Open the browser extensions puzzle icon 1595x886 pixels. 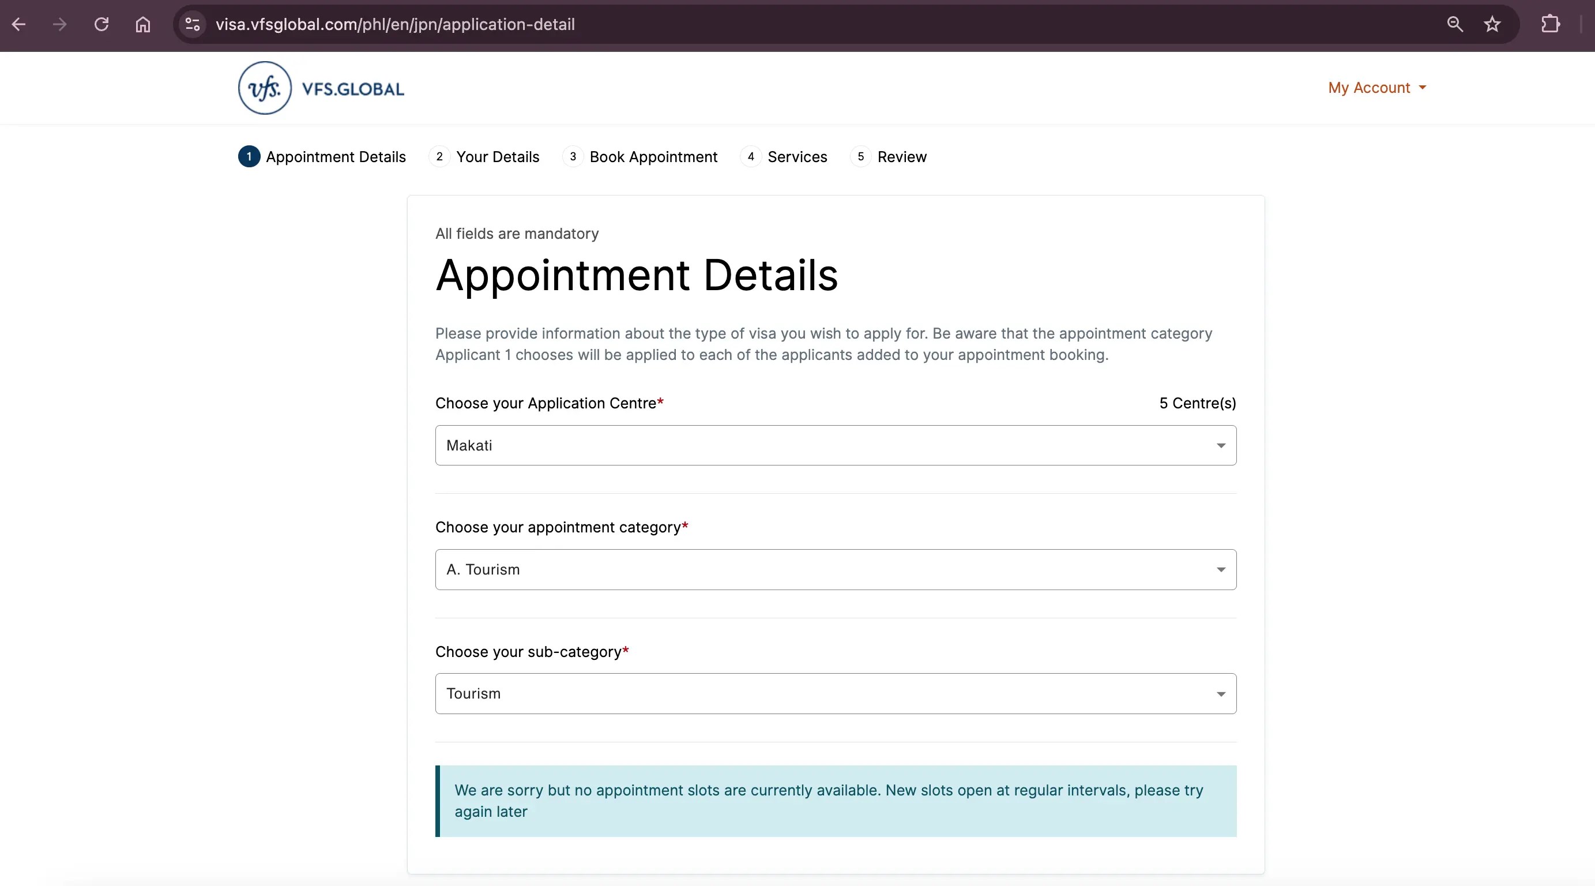(x=1550, y=25)
